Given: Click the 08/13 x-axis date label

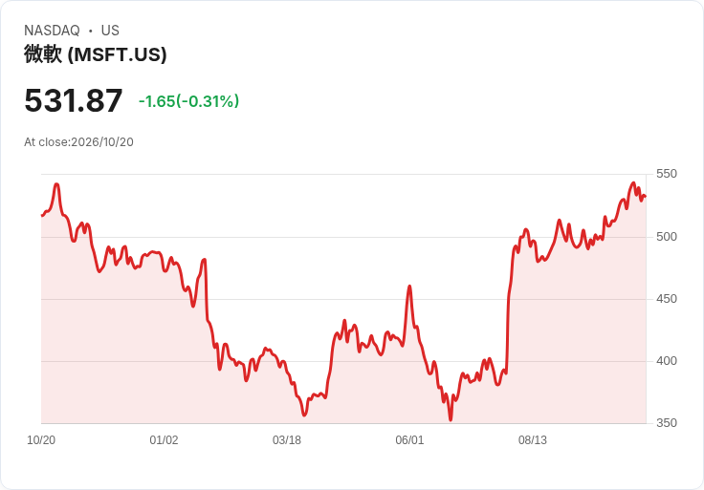Looking at the screenshot, I should 533,440.
